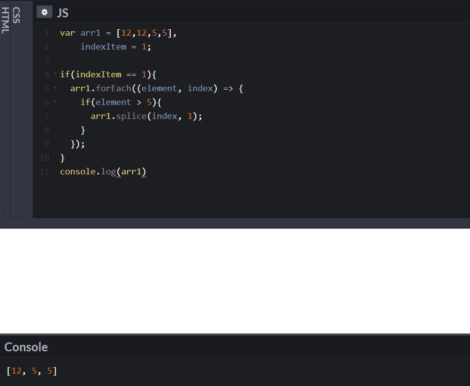The width and height of the screenshot is (470, 386).
Task: Click 'arr1.forEach((element, index) => {' line
Action: pos(156,88)
